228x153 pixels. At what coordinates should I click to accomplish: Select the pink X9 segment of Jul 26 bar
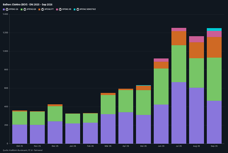tap(179, 29)
